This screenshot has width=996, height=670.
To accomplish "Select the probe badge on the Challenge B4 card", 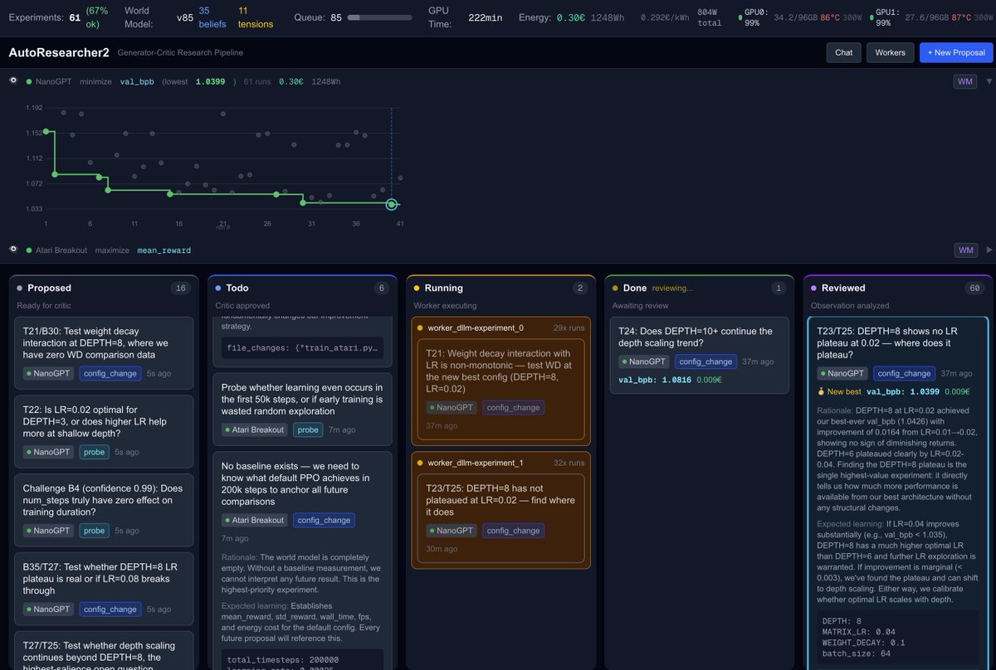I will pos(94,530).
